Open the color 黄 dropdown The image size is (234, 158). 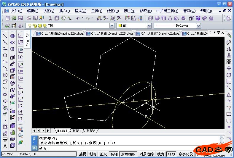coord(149,26)
